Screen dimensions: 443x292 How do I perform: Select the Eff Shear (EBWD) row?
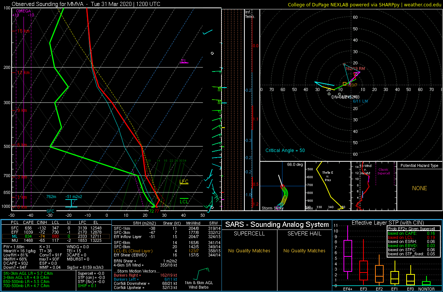[166, 255]
